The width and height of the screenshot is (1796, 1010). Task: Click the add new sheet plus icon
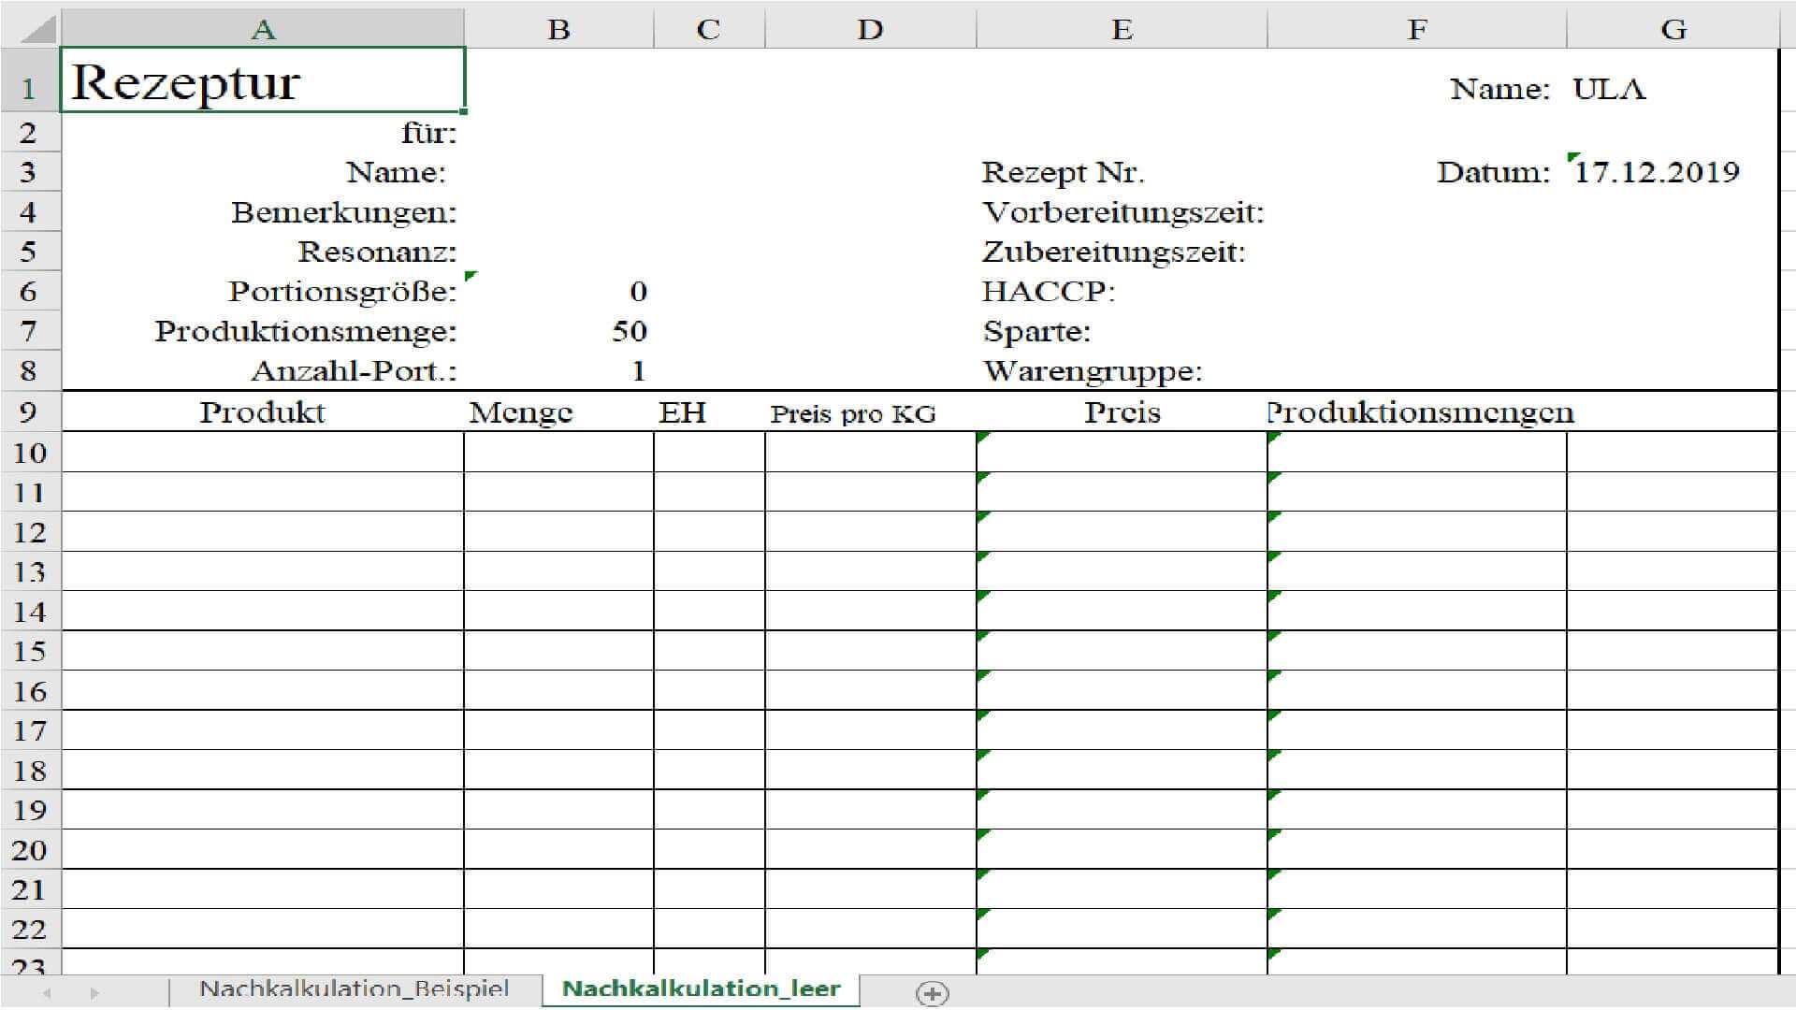[932, 993]
